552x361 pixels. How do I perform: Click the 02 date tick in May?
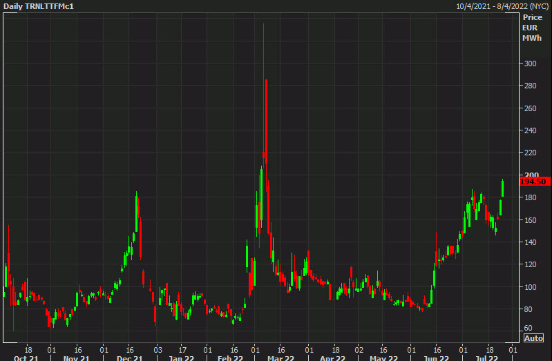tap(359, 350)
